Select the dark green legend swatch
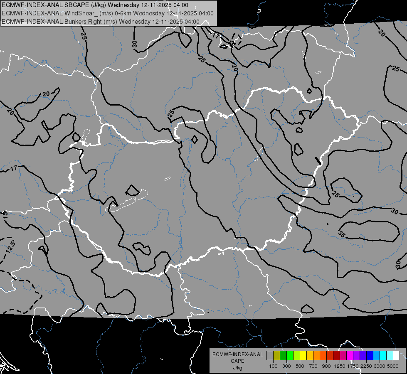The width and height of the screenshot is (407, 374). tap(283, 356)
